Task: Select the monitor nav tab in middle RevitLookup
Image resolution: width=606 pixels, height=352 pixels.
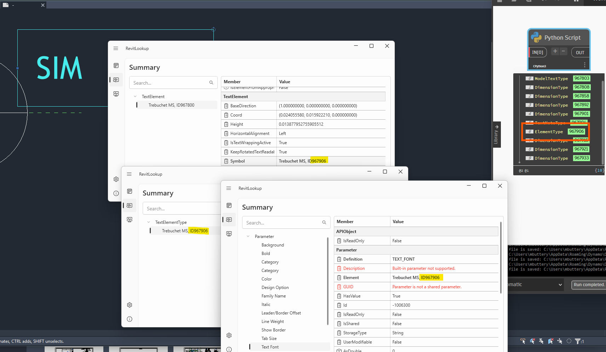Action: coord(130,220)
